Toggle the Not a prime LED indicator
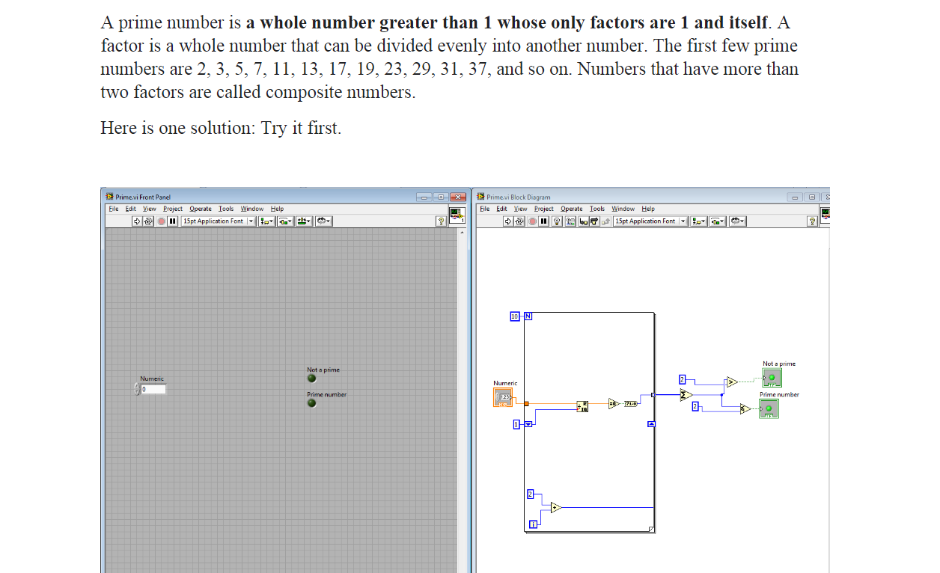Screen dimensions: 940x573 tap(311, 379)
